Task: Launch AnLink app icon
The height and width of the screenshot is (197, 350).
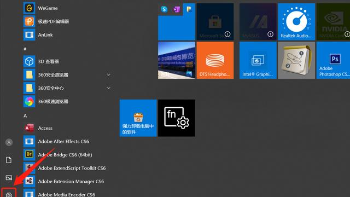Action: point(29,34)
